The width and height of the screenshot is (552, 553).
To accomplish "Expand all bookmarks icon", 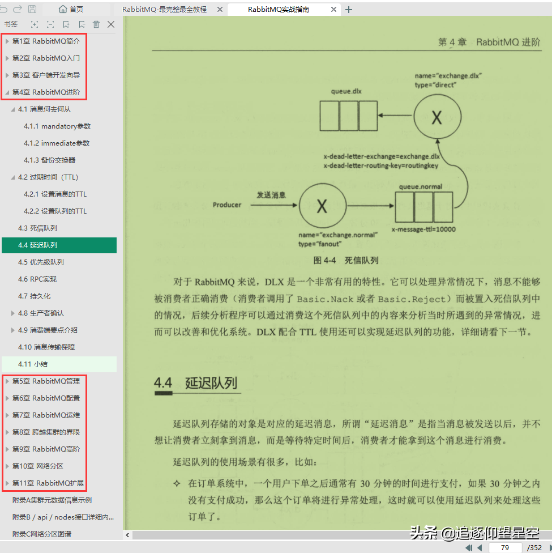I will [34, 24].
